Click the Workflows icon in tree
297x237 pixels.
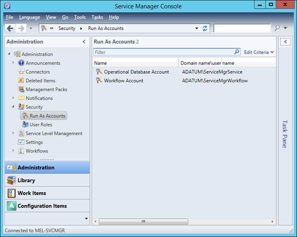[x=21, y=151]
